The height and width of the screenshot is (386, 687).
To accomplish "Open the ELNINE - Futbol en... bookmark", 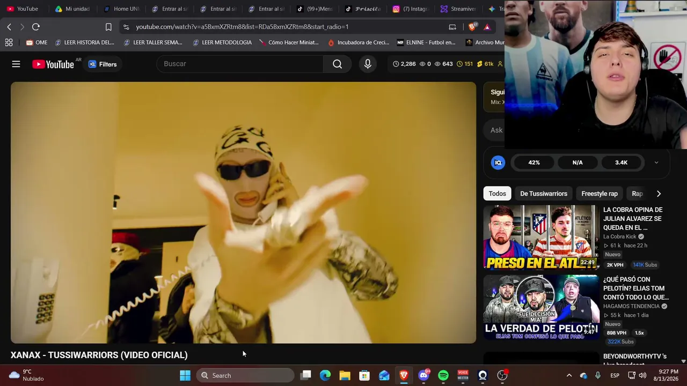I will click(426, 42).
